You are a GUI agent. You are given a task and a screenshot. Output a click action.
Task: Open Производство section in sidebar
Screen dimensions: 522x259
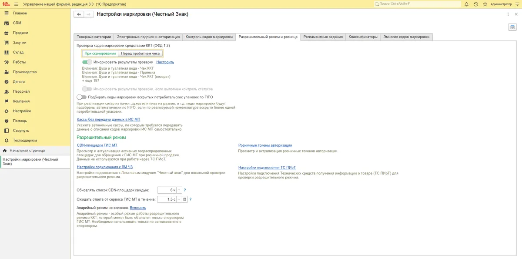point(35,72)
